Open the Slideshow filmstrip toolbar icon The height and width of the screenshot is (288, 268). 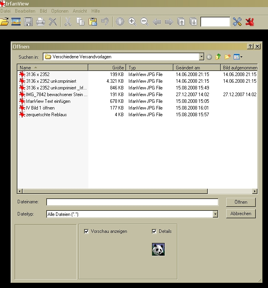[16, 22]
